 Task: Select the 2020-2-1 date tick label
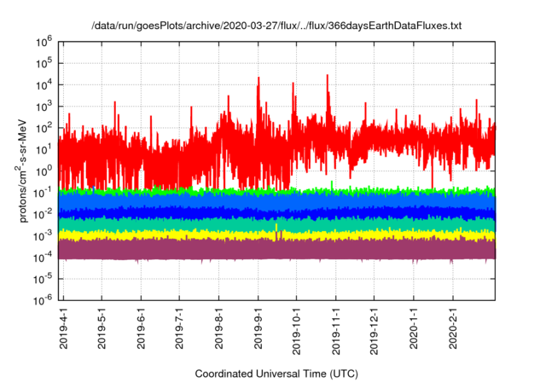click(x=453, y=328)
